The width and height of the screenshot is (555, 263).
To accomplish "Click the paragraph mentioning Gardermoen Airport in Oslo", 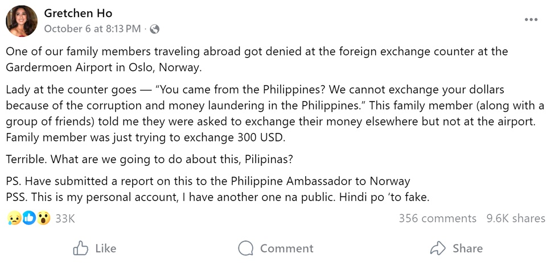I will pos(256,59).
